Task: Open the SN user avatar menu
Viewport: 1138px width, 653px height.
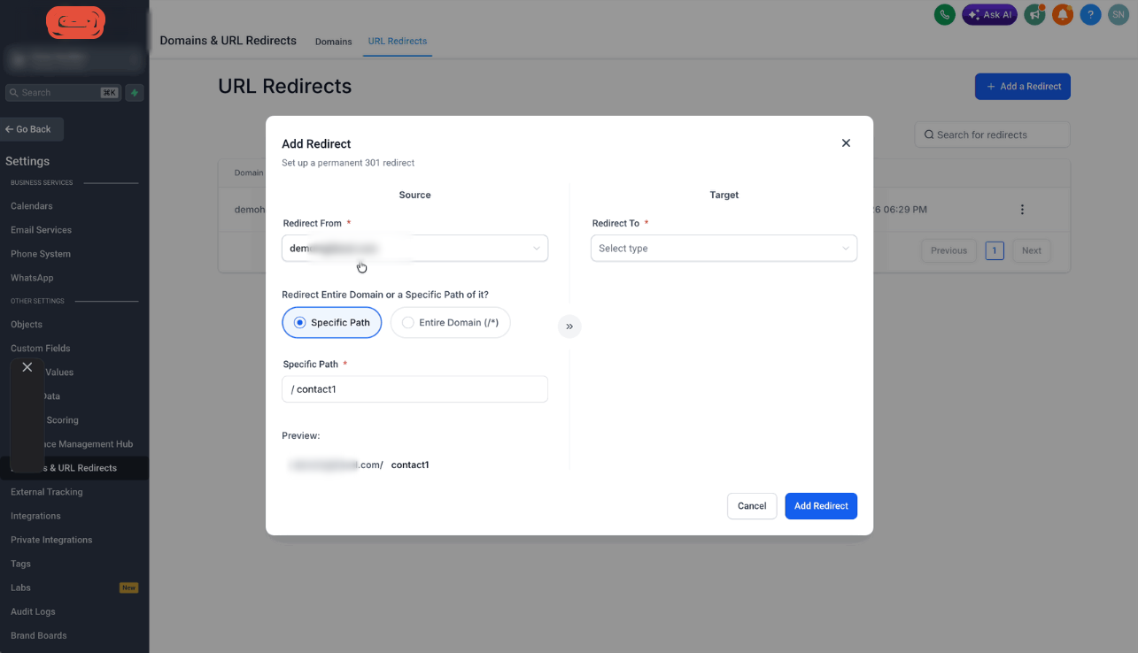Action: (x=1119, y=14)
